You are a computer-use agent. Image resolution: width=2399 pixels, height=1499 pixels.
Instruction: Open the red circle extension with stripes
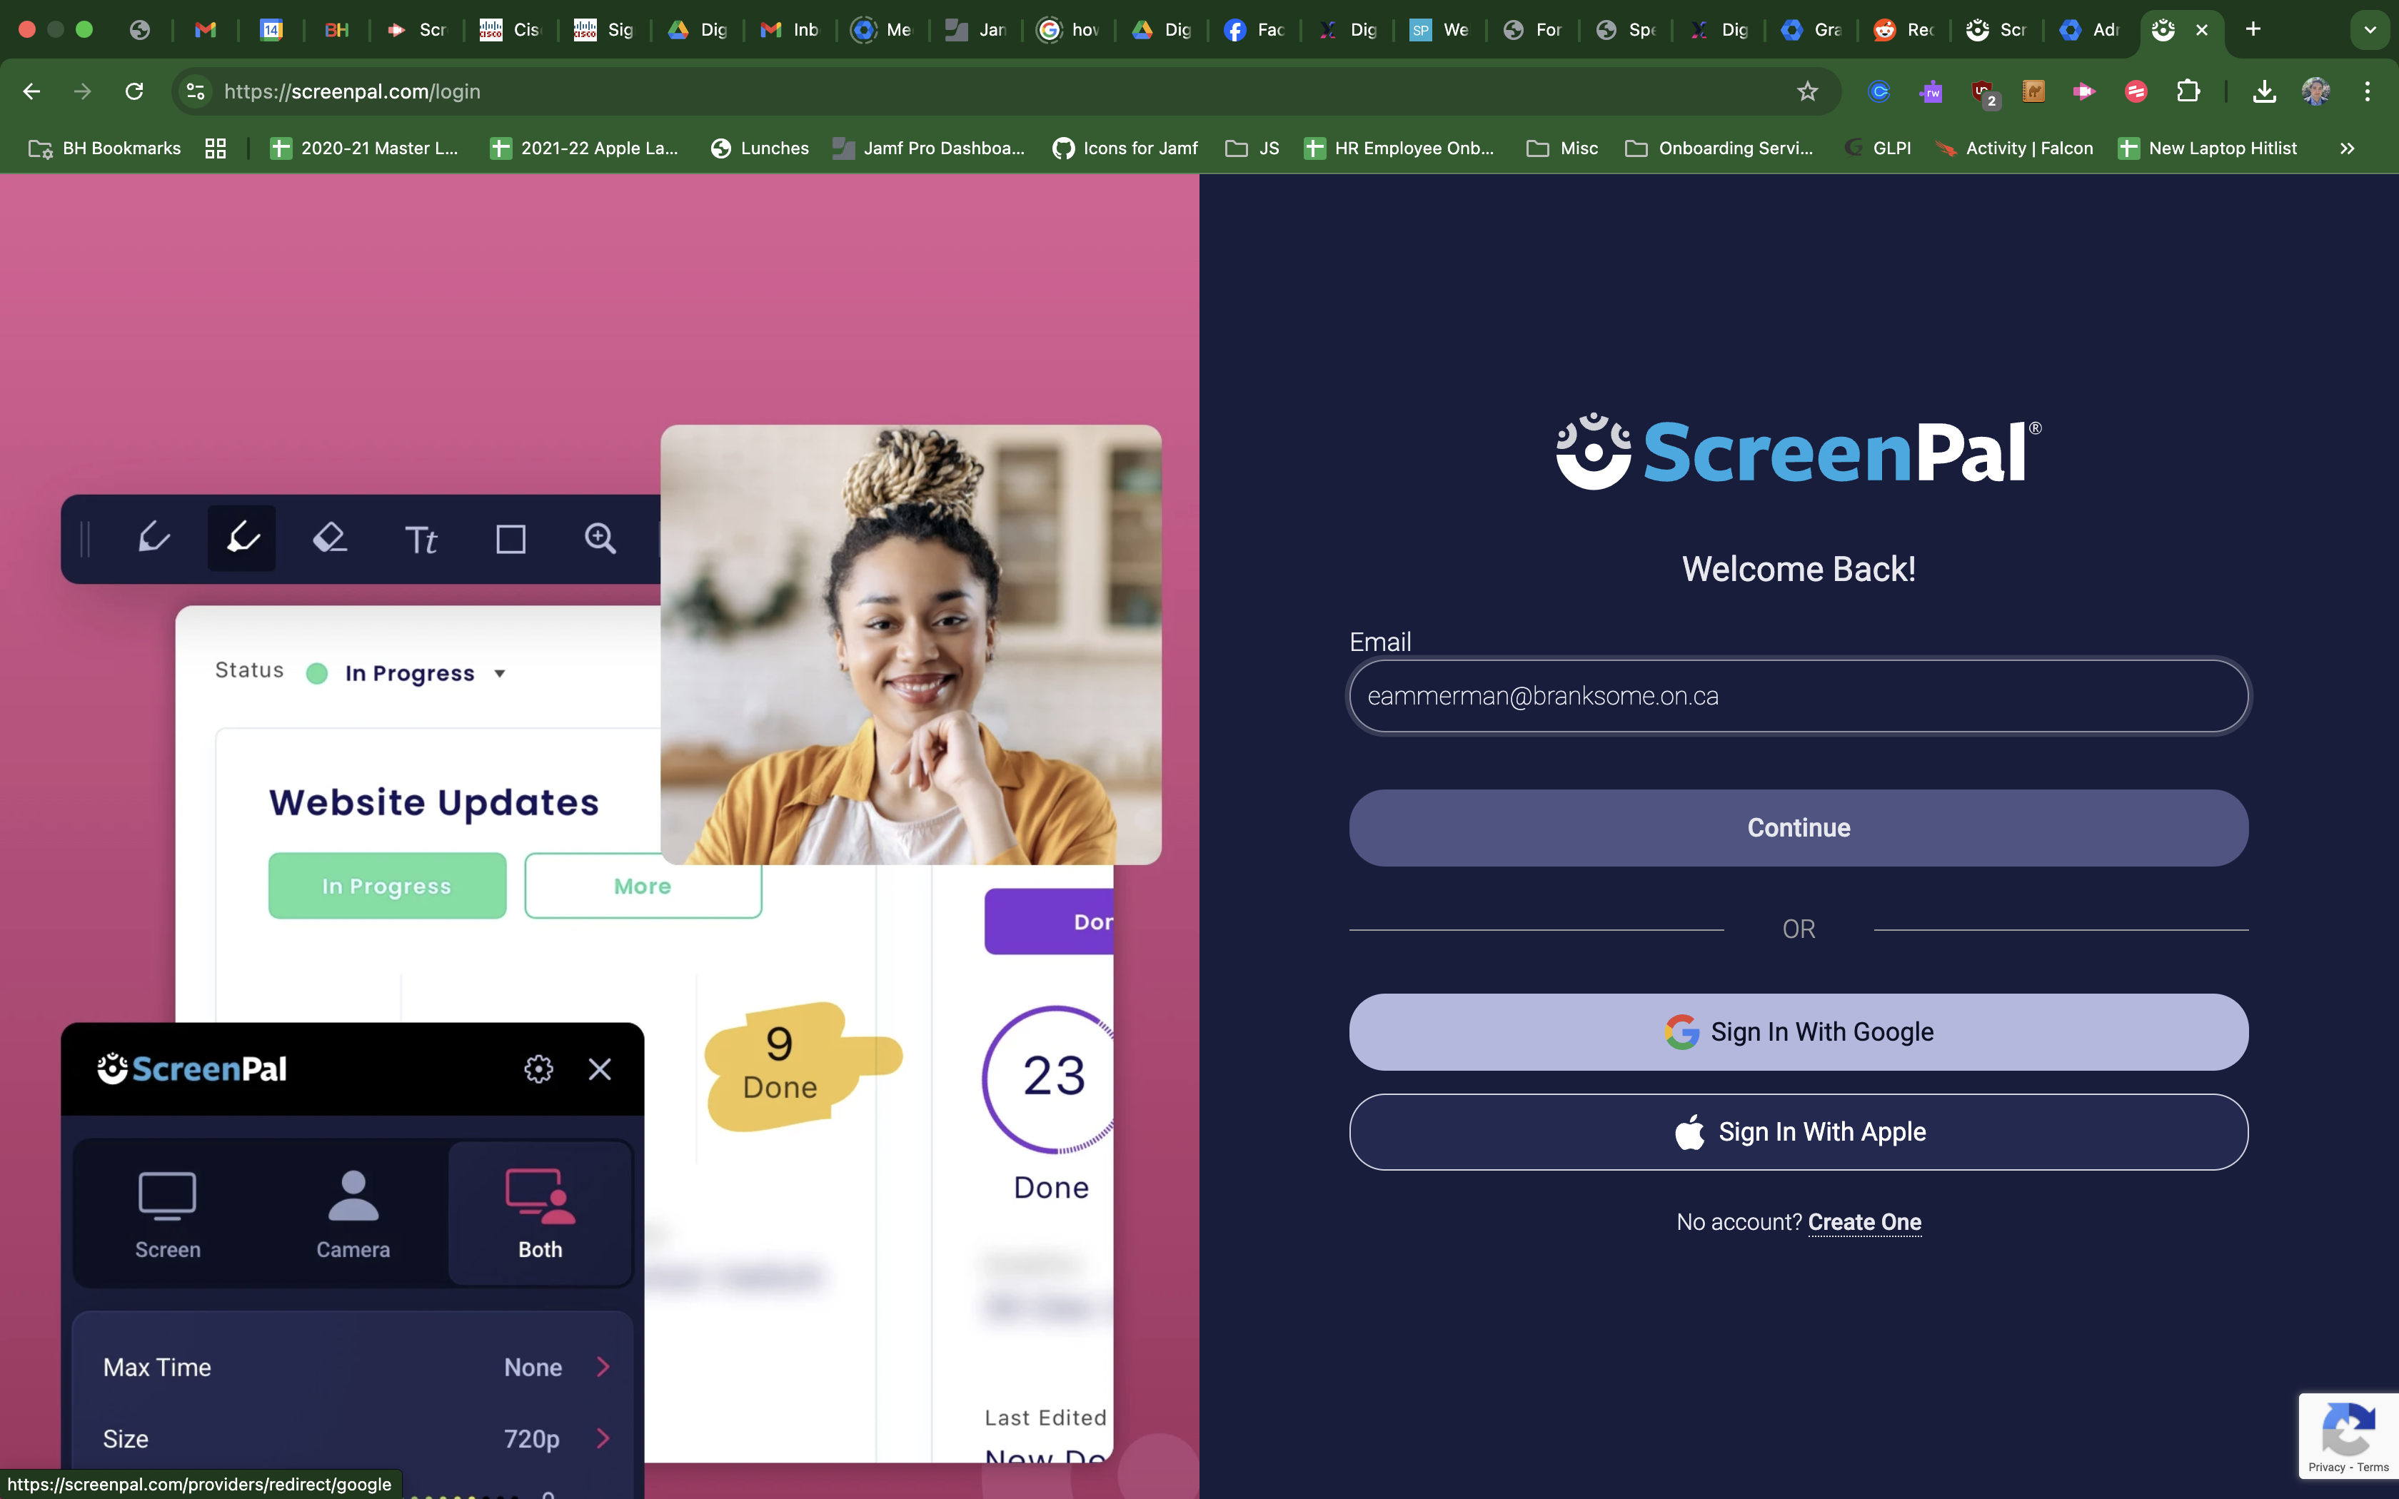[2136, 91]
